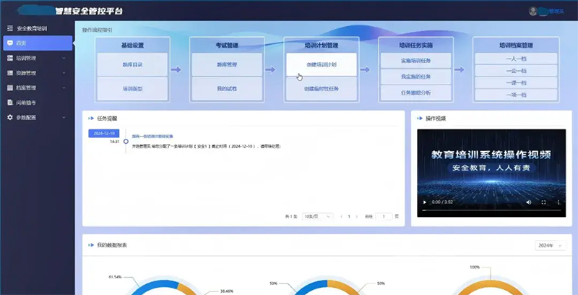Viewport: 578px width, 295px height.
Task: Go to the previous page arrow
Action: [342, 216]
